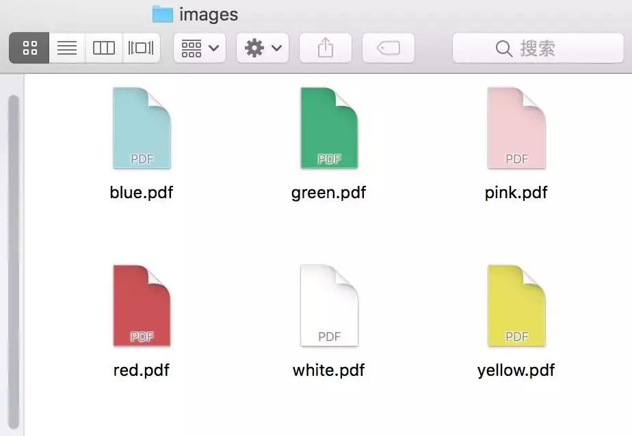This screenshot has width=632, height=436.
Task: Open the gear action menu
Action: tap(263, 48)
